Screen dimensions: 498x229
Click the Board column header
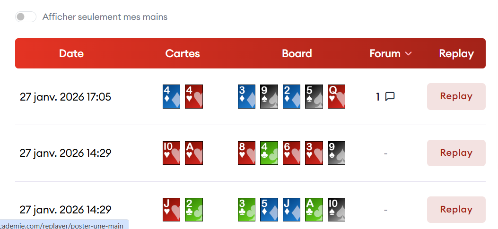pyautogui.click(x=297, y=53)
